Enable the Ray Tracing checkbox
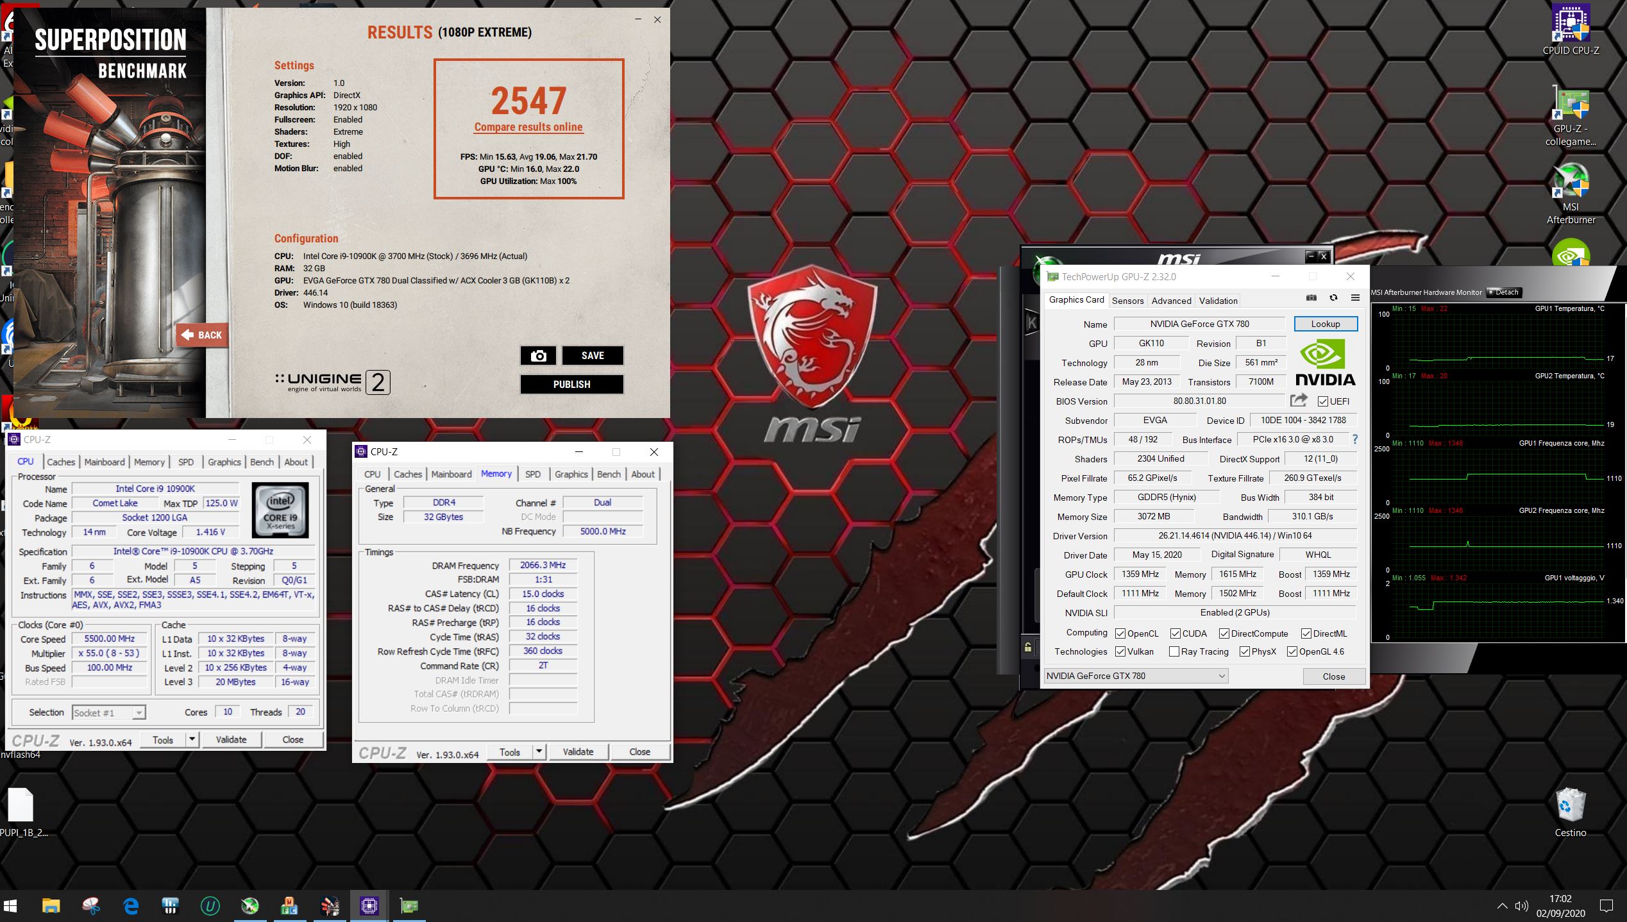This screenshot has width=1627, height=922. 1174,651
